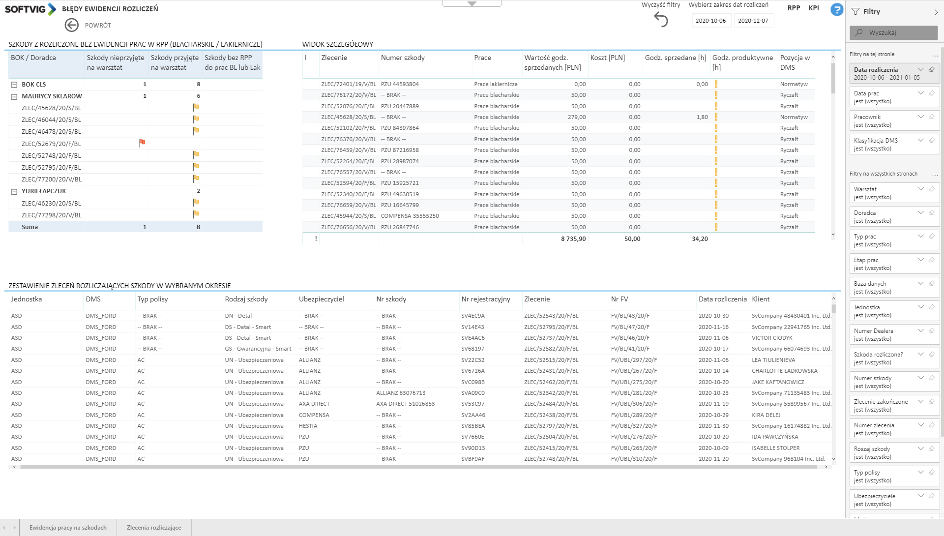Click the eraser icon on the Warsztat filter
Screen dimensions: 944x536
click(x=931, y=189)
